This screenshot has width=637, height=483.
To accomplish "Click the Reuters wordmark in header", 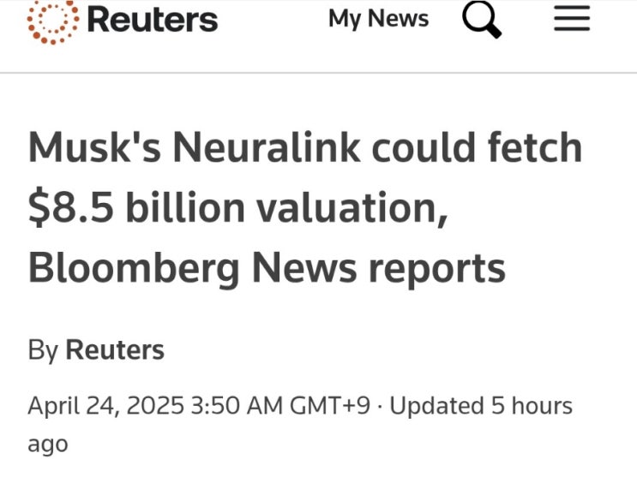I will point(153,20).
